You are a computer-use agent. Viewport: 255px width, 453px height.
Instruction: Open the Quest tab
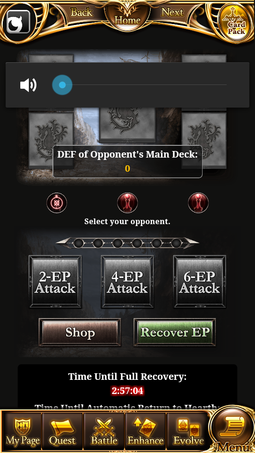point(62,432)
